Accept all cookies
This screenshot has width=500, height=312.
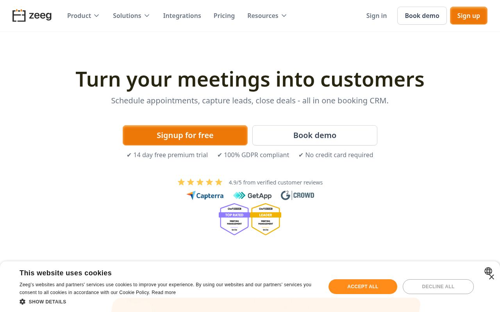coord(362,287)
